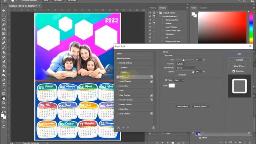
Task: Toggle the Overprint checkbox
Action: (x=177, y=75)
